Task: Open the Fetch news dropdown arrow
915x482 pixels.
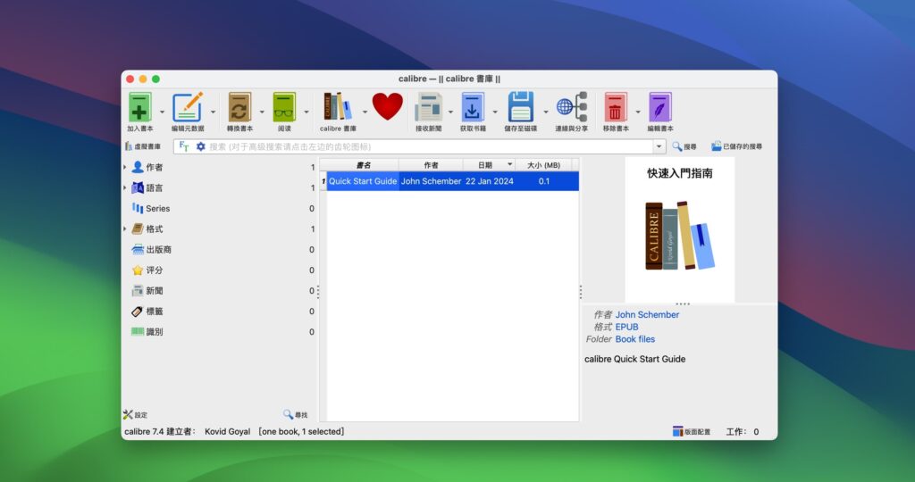Action: [450, 112]
